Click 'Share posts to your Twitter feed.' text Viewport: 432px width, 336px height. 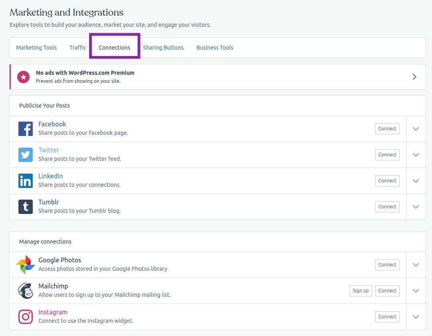(x=80, y=159)
